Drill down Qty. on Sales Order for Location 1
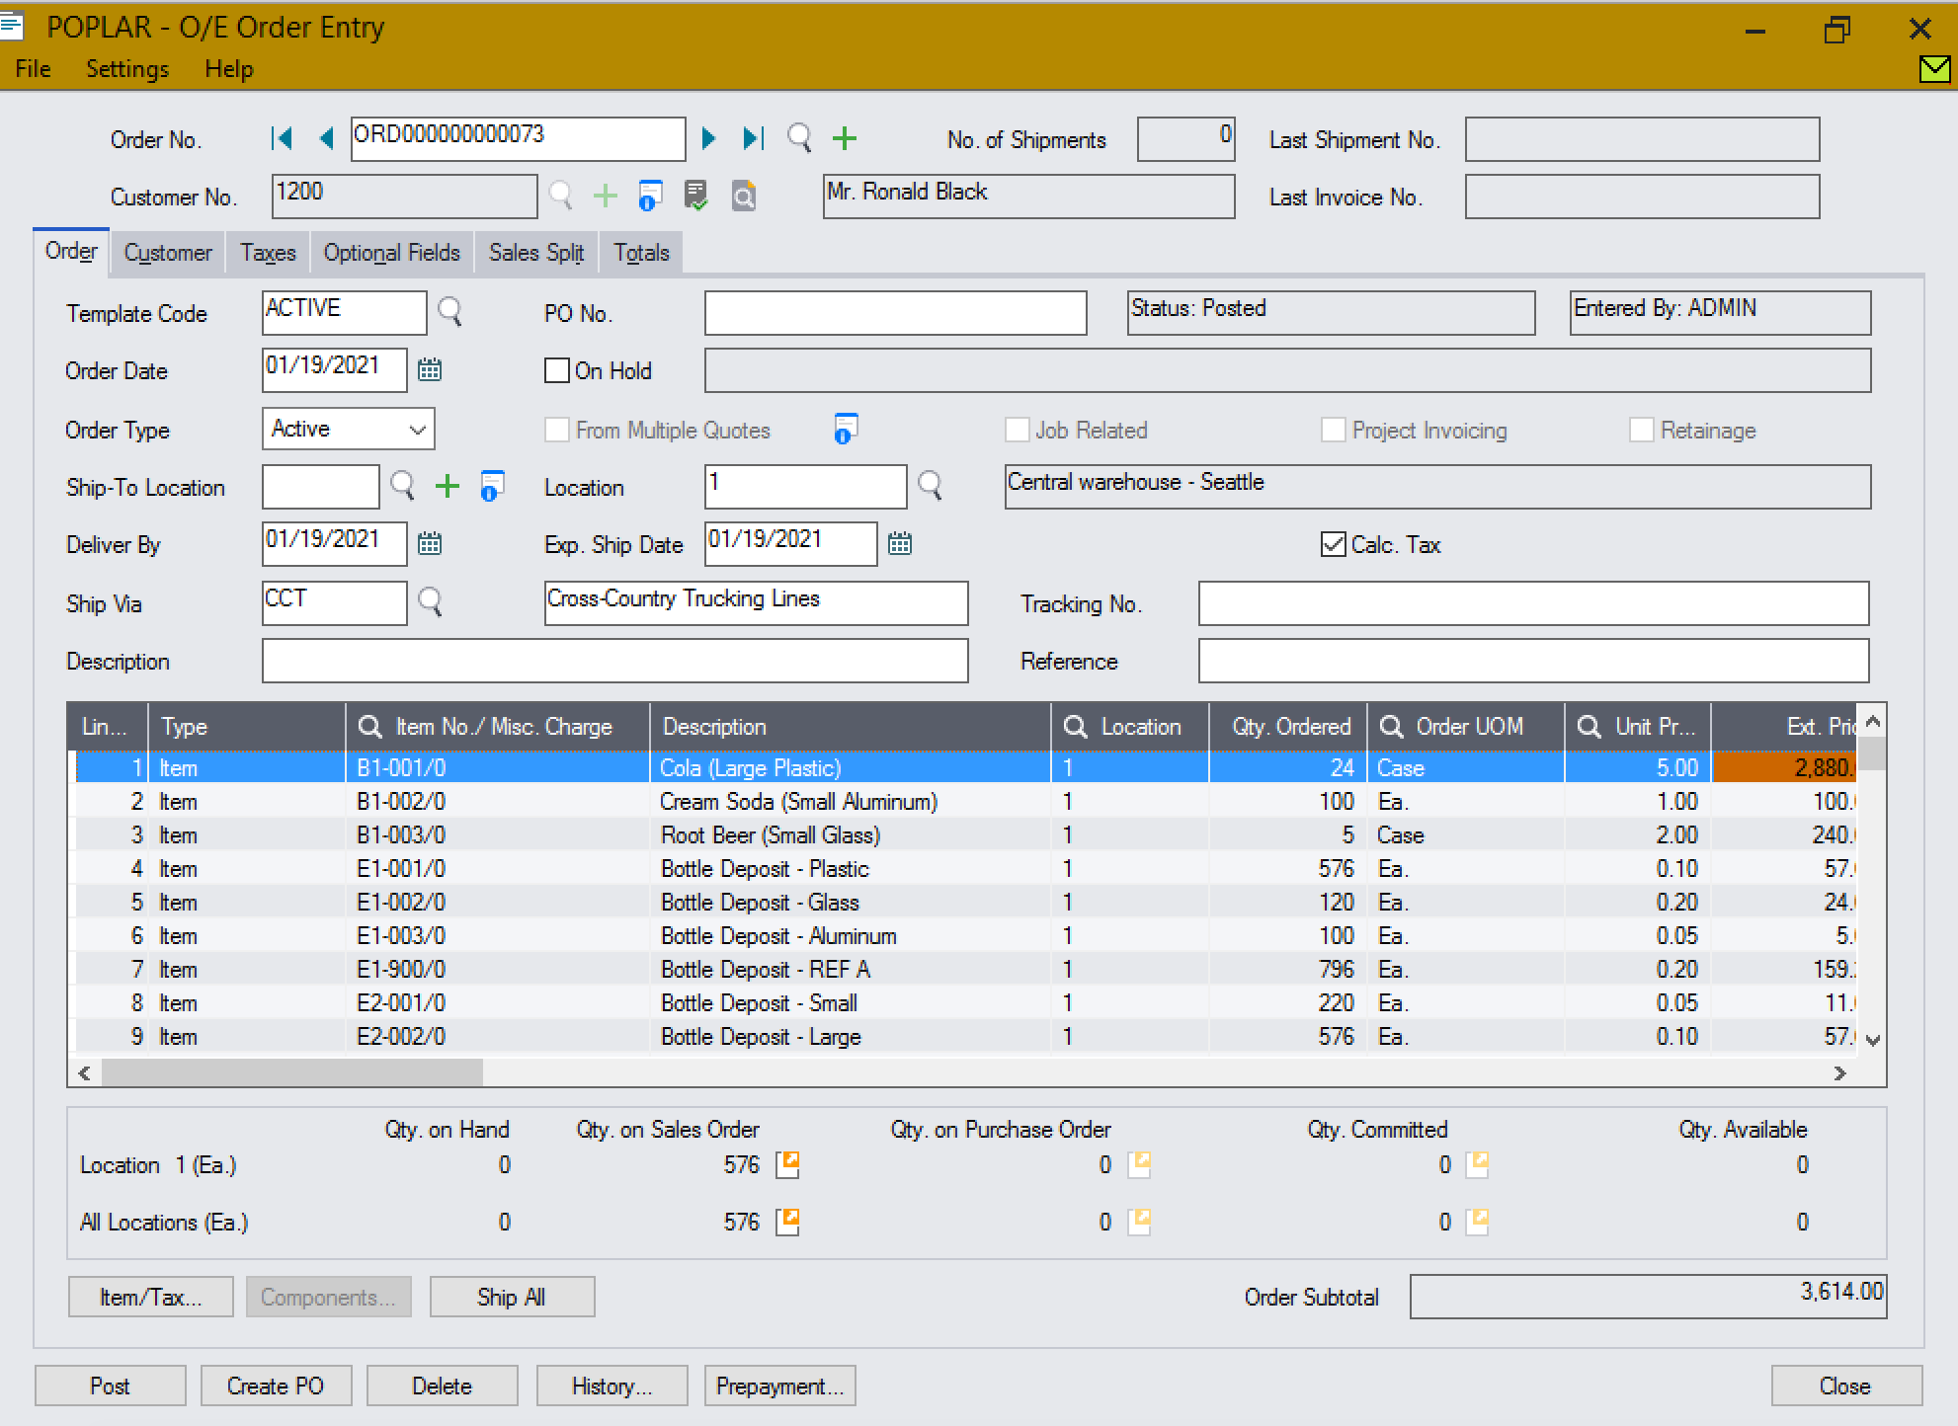This screenshot has width=1958, height=1426. [788, 1164]
